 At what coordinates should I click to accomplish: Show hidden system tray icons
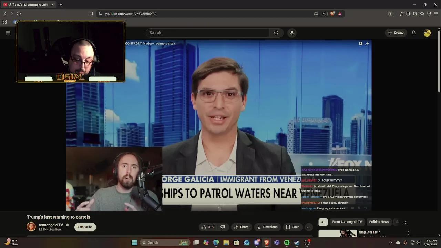tap(391, 242)
